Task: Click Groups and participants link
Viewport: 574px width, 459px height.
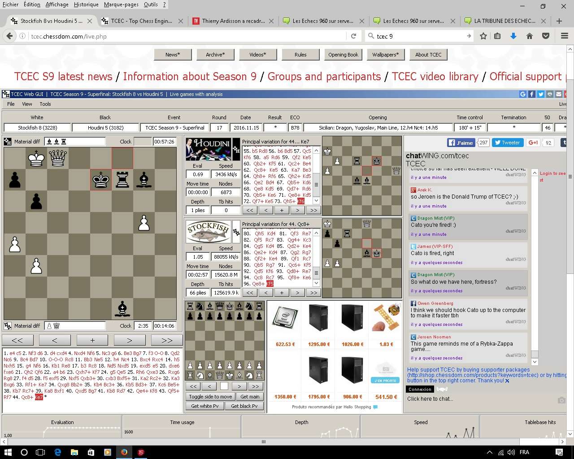Action: coord(324,77)
